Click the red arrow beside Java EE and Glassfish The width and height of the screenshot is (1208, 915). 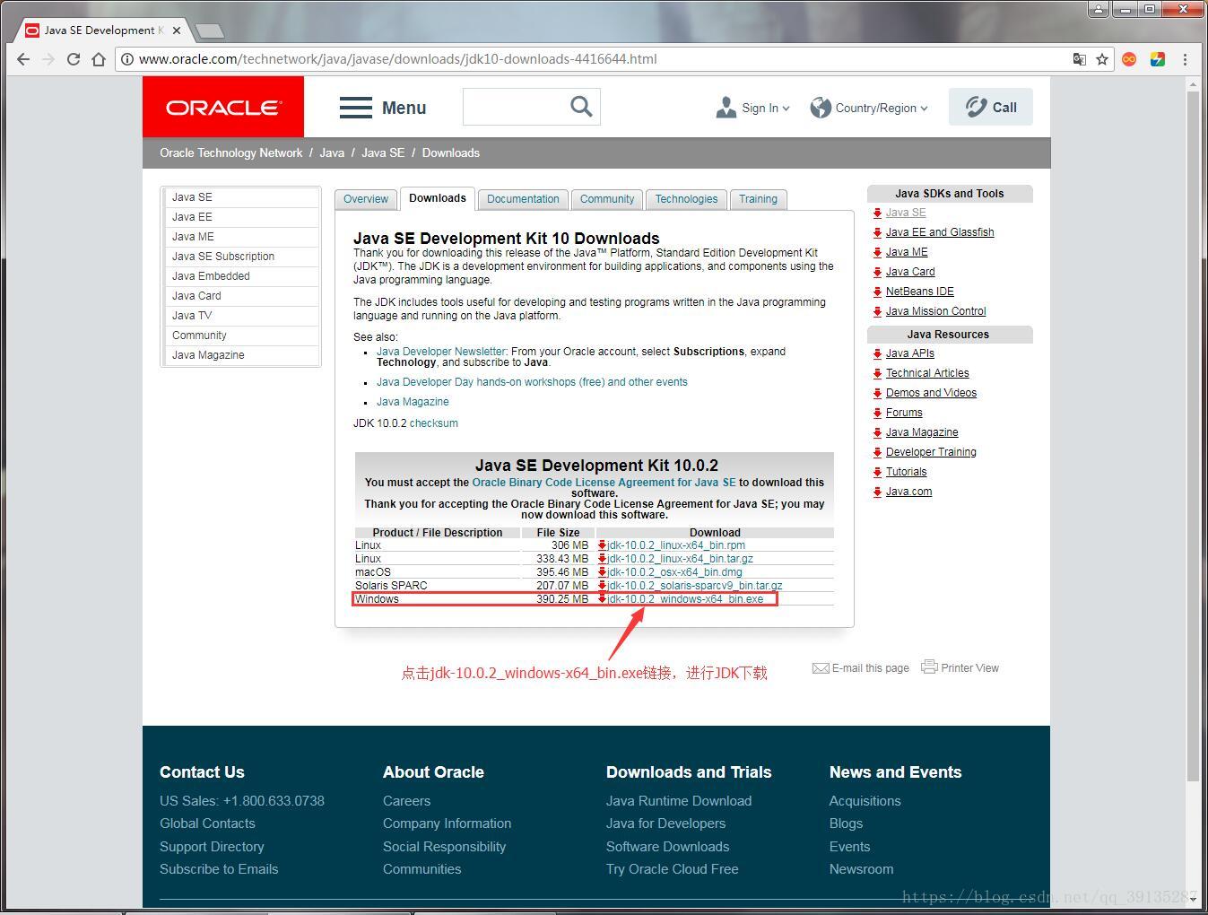point(877,232)
